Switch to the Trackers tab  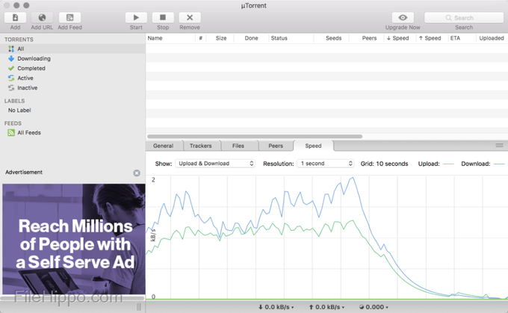(200, 146)
